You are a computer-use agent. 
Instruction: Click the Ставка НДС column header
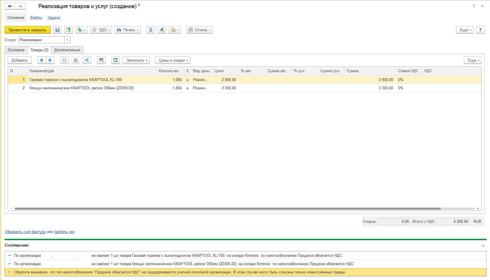tap(408, 71)
